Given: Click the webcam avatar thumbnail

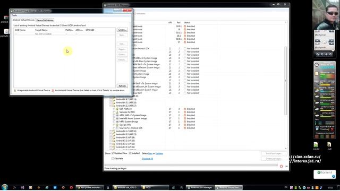Looking at the screenshot, I should click(326, 15).
